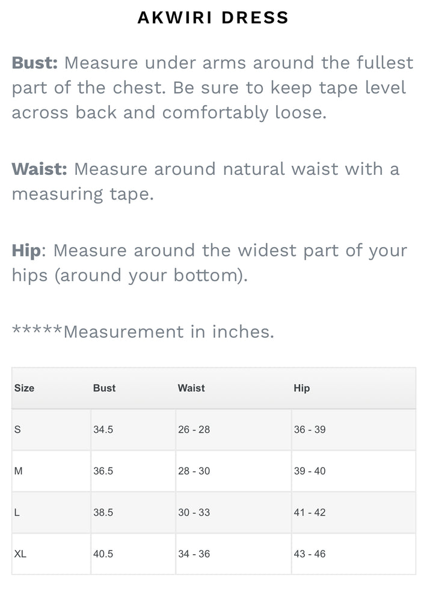The width and height of the screenshot is (433, 595).
Task: Select the 36 - 39 hip cell
Action: [310, 430]
